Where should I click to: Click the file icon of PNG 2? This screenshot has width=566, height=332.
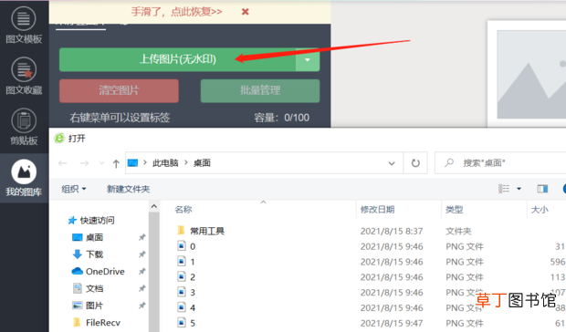pyautogui.click(x=182, y=276)
